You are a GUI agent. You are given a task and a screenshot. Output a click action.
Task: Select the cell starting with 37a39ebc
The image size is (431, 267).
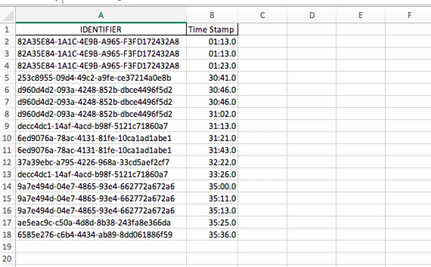[100, 162]
